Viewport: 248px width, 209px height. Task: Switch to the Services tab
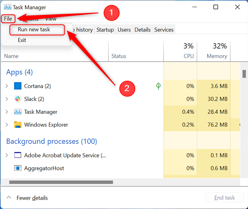[164, 29]
